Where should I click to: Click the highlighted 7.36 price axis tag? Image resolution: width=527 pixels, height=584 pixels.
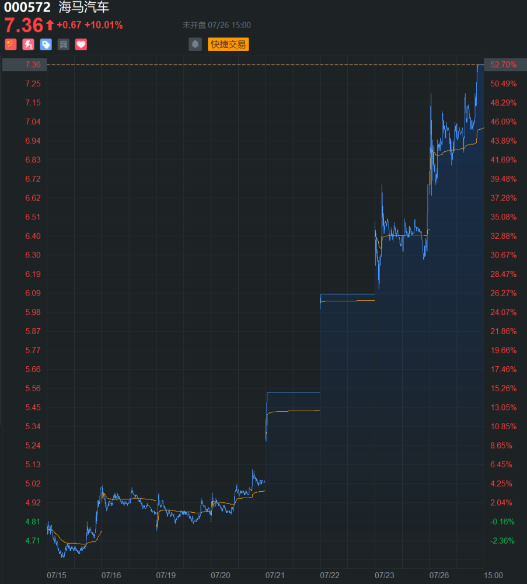25,64
